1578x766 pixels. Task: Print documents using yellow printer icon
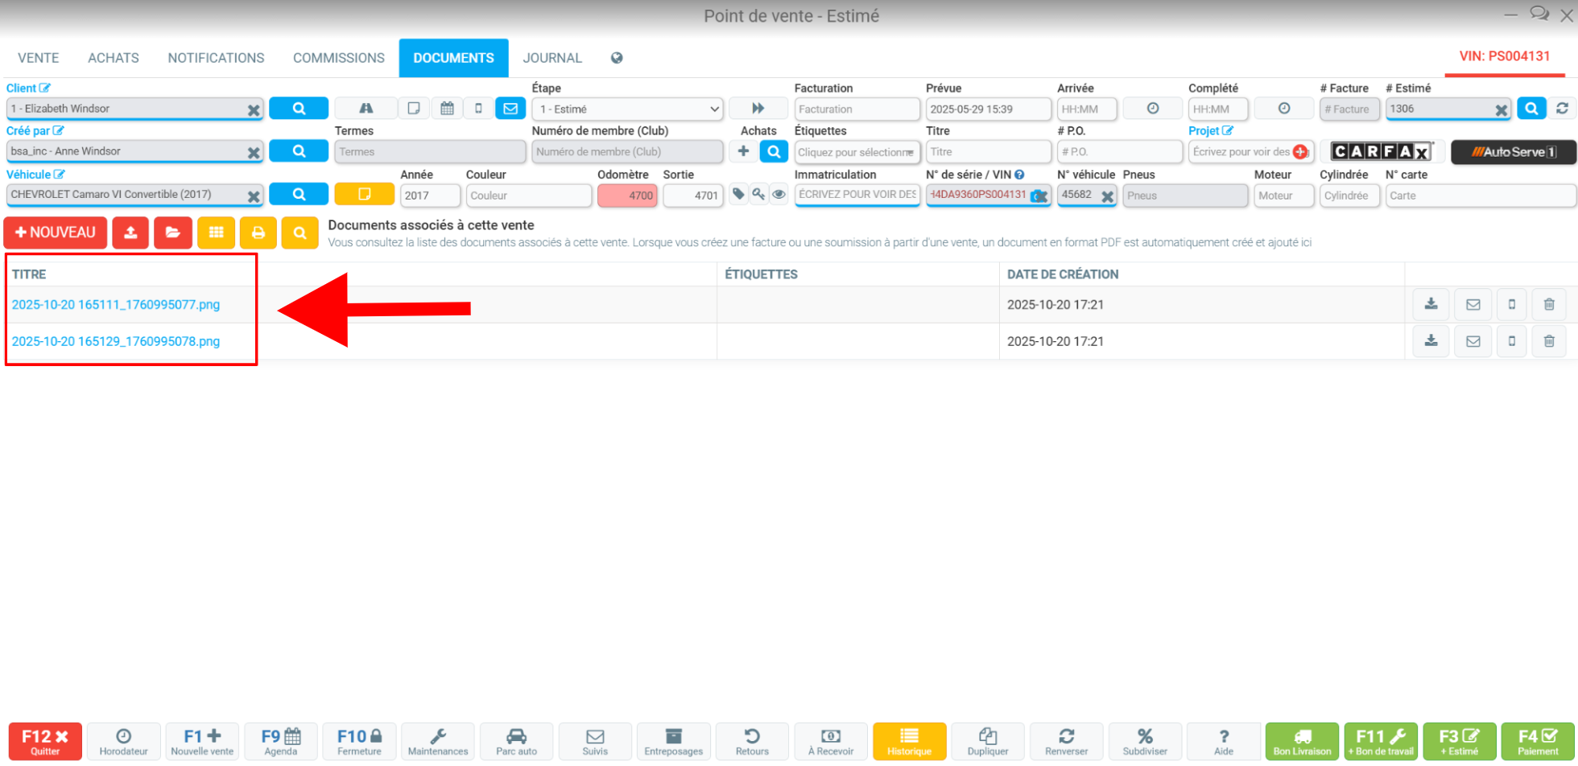coord(258,233)
